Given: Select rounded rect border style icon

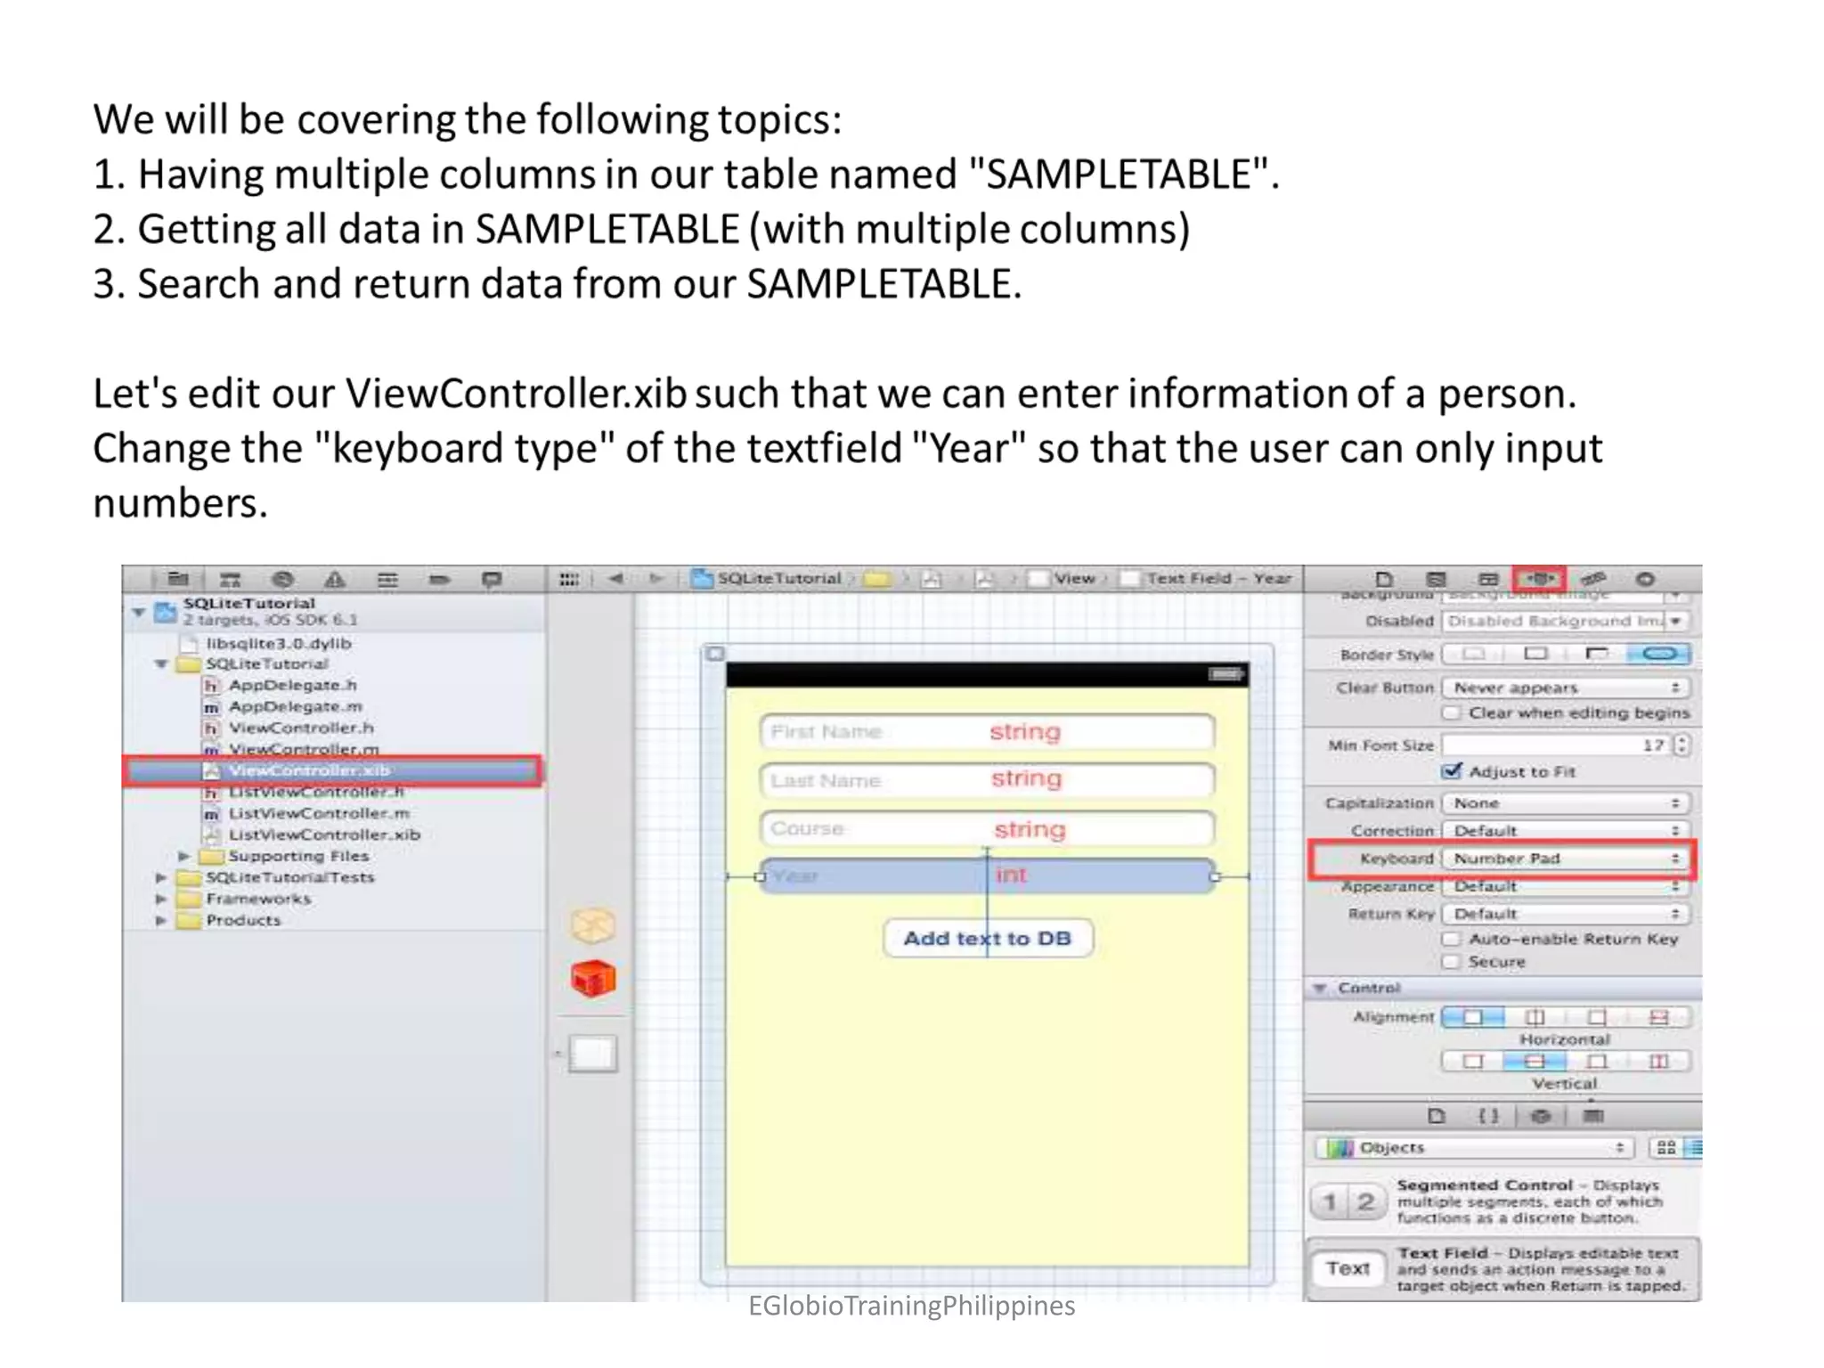Looking at the screenshot, I should (x=1658, y=655).
